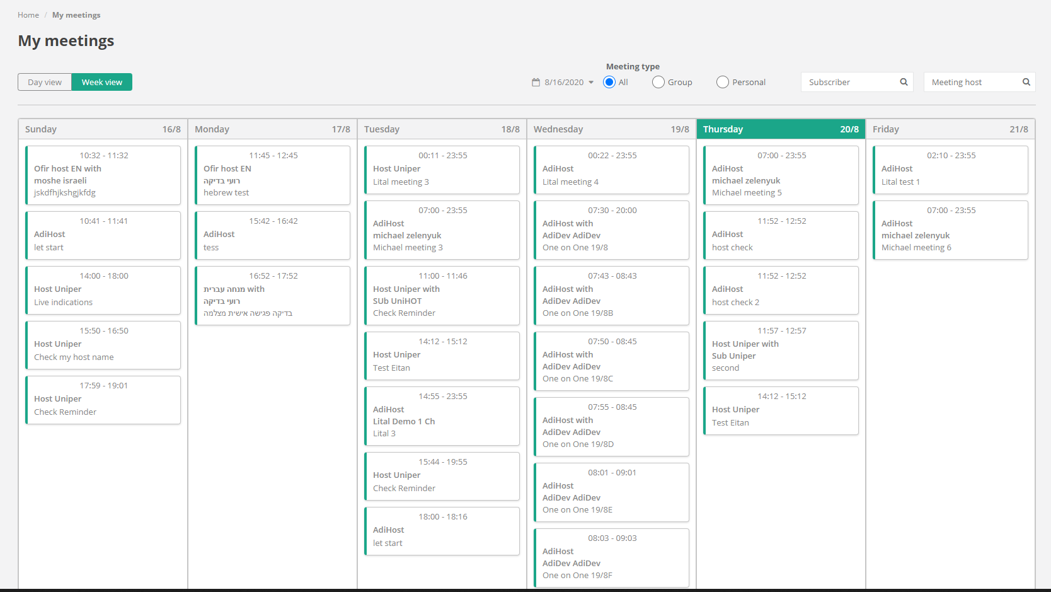This screenshot has height=592, width=1051.
Task: Go to Home breadcrumb link
Action: [28, 15]
